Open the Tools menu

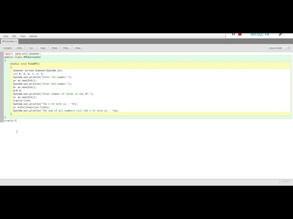[x=22, y=36]
